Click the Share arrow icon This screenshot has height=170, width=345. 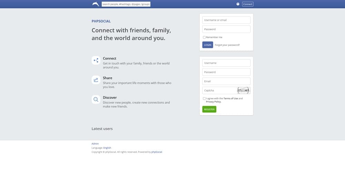pyautogui.click(x=96, y=80)
